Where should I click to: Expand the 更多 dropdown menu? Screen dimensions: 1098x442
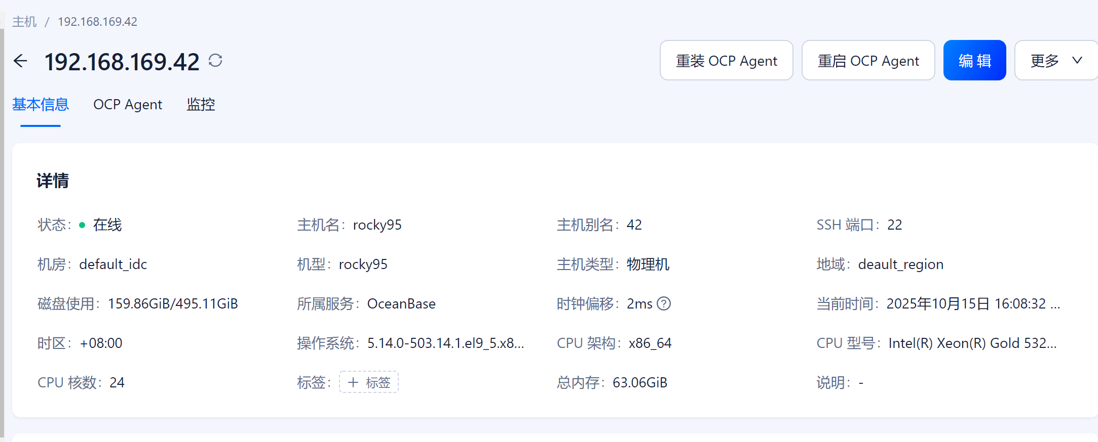1055,61
